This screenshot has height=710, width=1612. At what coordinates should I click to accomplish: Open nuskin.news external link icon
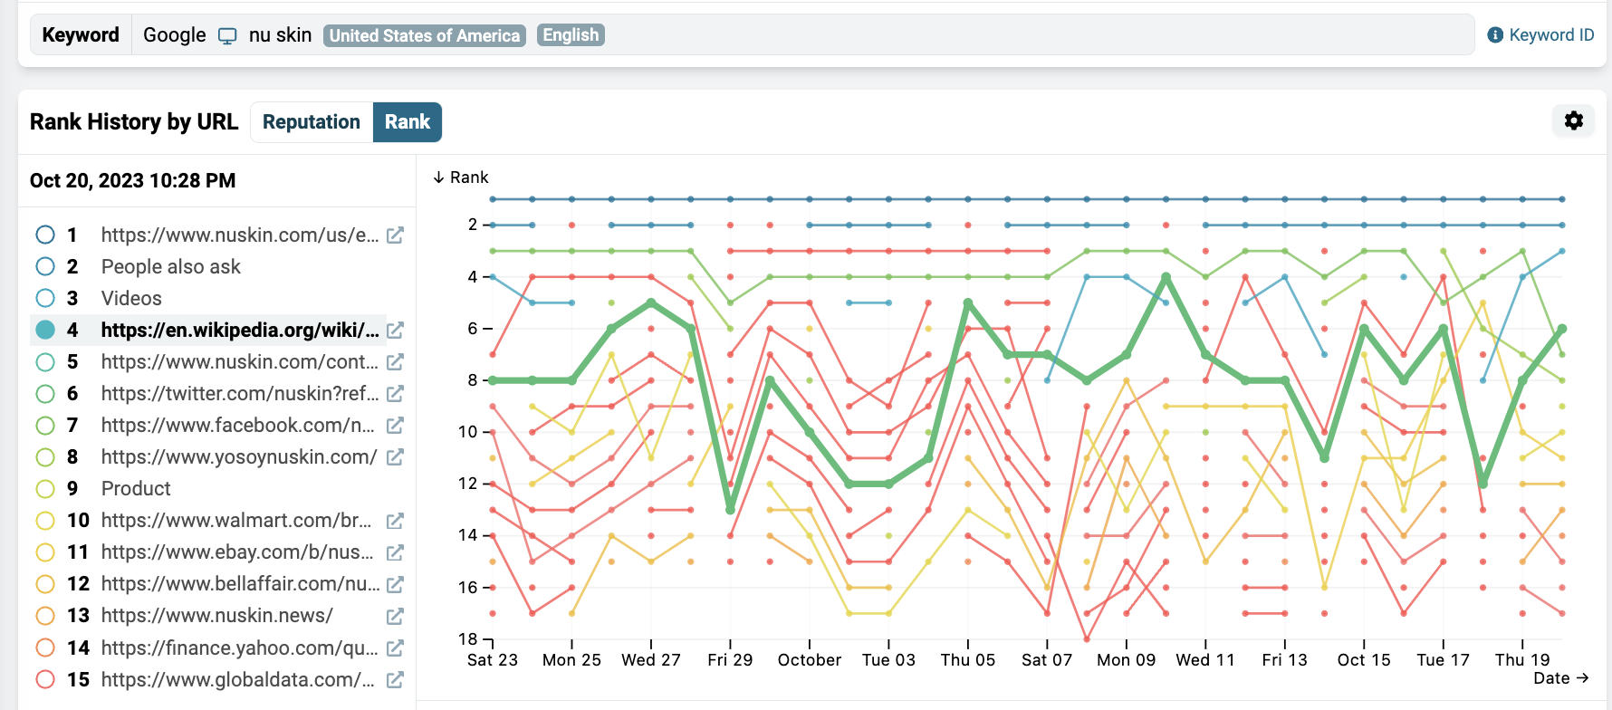pos(395,616)
